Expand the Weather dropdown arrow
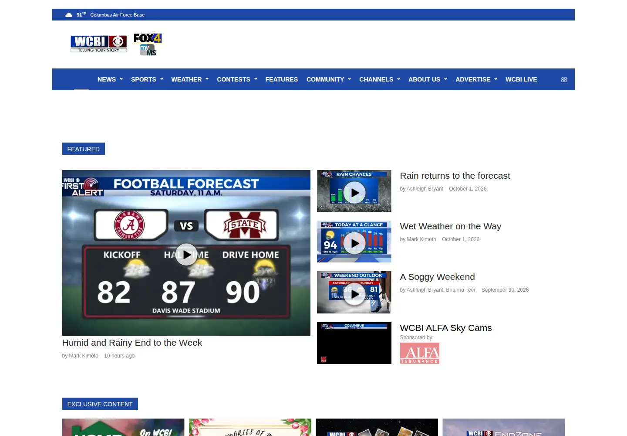Screen dimensions: 627x436 tap(207, 79)
